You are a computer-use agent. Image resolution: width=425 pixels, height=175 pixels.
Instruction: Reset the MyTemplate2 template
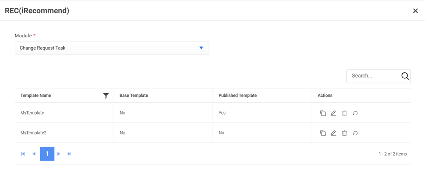pos(355,133)
